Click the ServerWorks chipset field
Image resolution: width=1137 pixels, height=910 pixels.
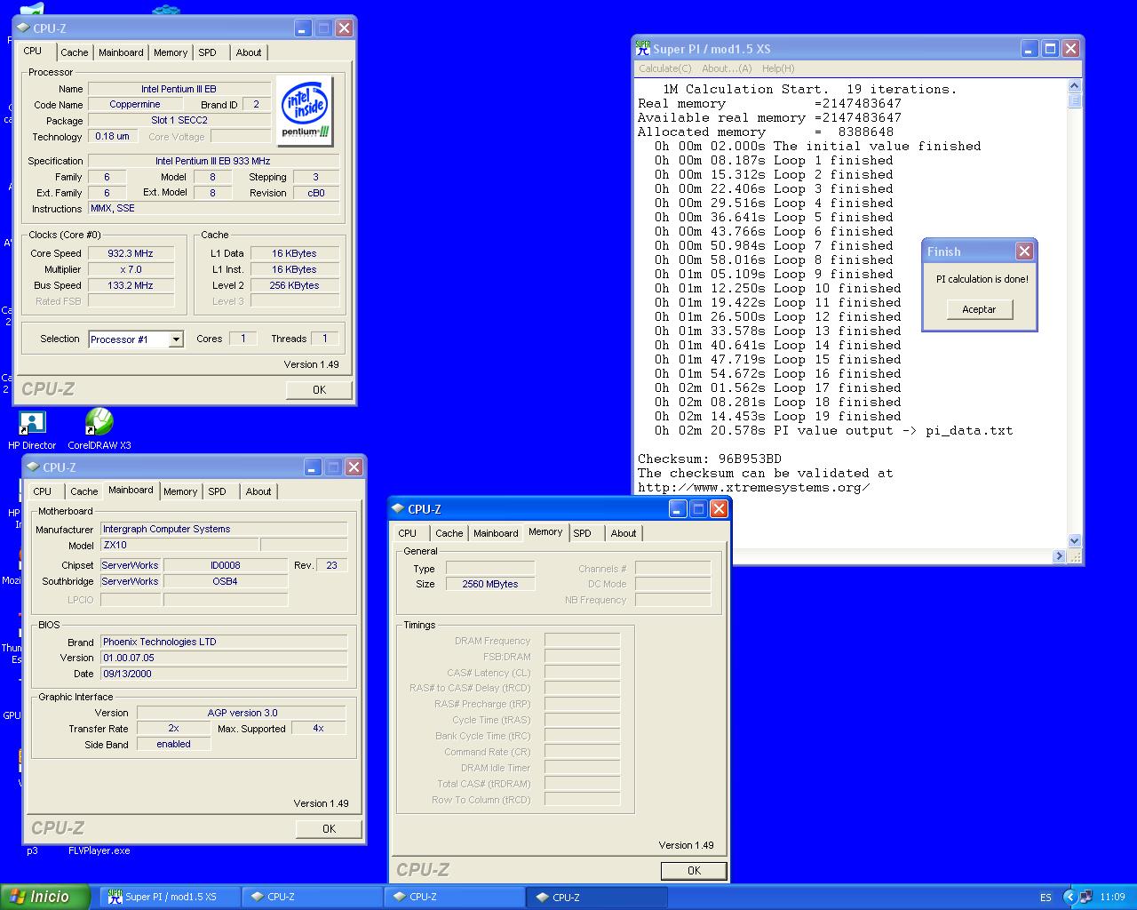pyautogui.click(x=130, y=565)
